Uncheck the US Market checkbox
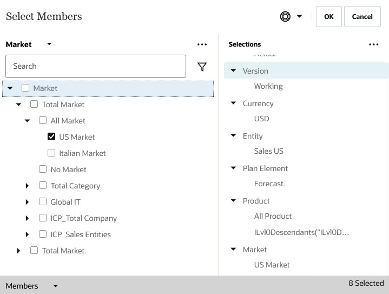The width and height of the screenshot is (389, 294). 52,137
